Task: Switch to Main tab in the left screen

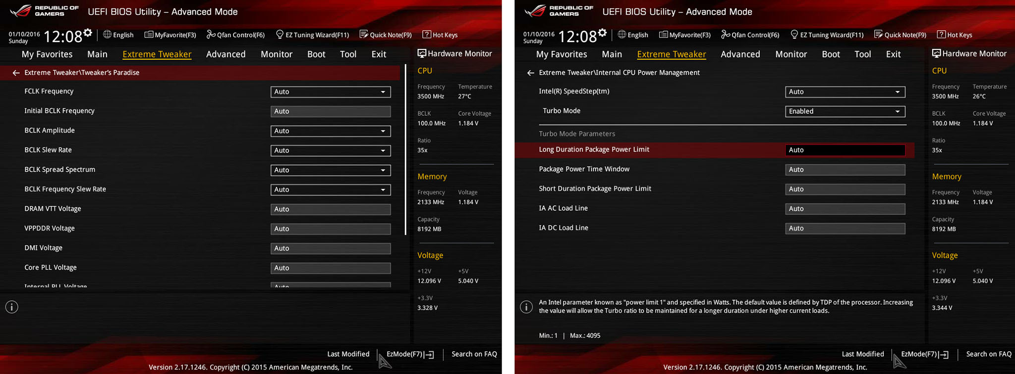Action: click(97, 54)
